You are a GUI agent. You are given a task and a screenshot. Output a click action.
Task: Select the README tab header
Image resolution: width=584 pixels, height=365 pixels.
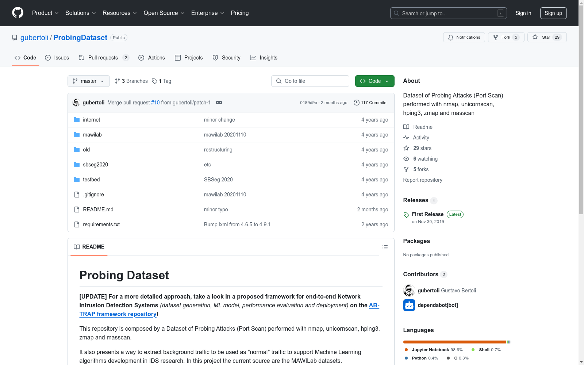tap(89, 247)
